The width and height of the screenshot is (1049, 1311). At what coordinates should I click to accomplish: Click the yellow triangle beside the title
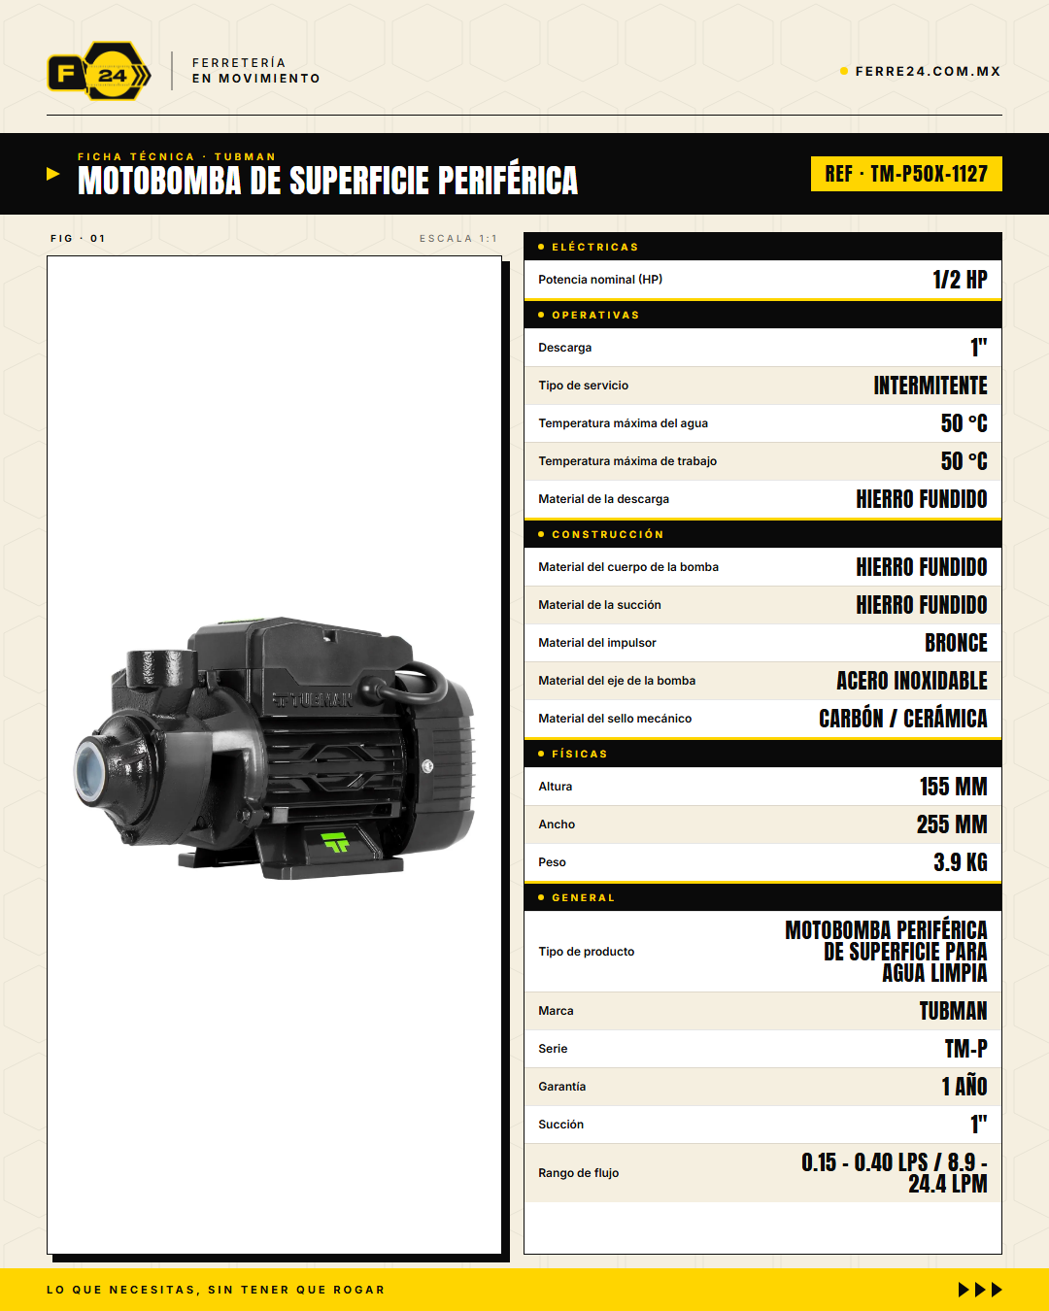(x=53, y=174)
